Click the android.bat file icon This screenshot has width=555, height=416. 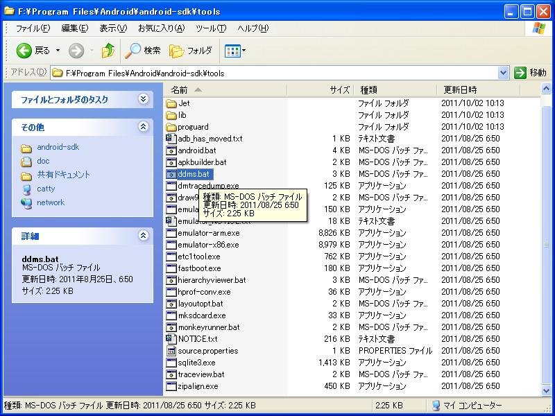coord(171,150)
